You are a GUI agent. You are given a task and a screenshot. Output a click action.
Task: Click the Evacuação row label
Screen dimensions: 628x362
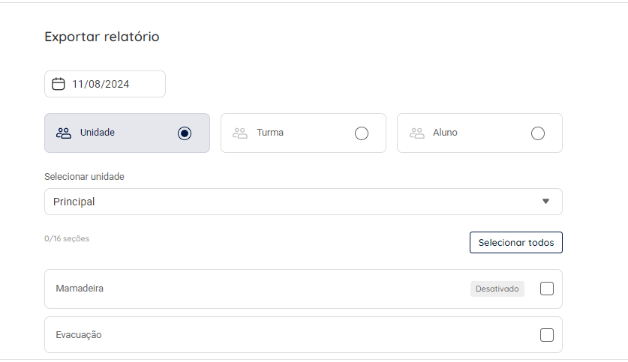[x=79, y=335]
